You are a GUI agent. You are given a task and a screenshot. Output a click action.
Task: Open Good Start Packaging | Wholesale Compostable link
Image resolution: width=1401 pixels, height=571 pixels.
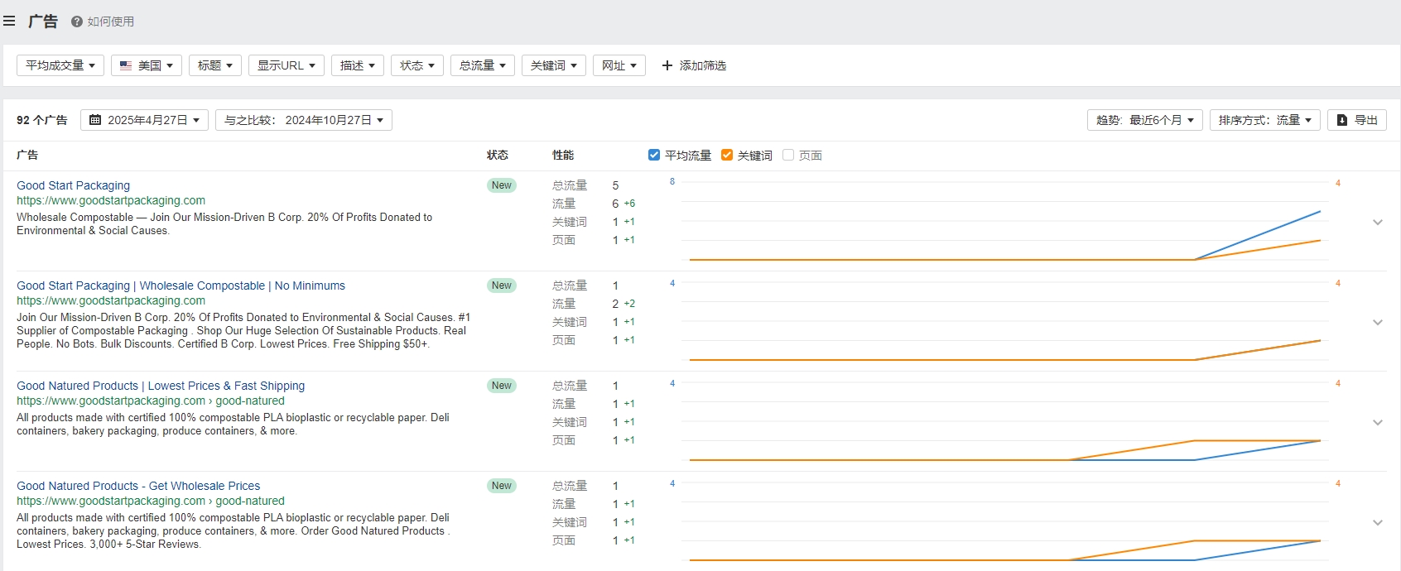click(x=181, y=285)
